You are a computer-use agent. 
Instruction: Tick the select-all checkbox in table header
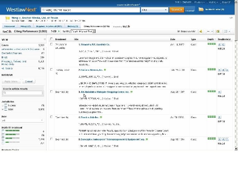[x=51, y=39]
